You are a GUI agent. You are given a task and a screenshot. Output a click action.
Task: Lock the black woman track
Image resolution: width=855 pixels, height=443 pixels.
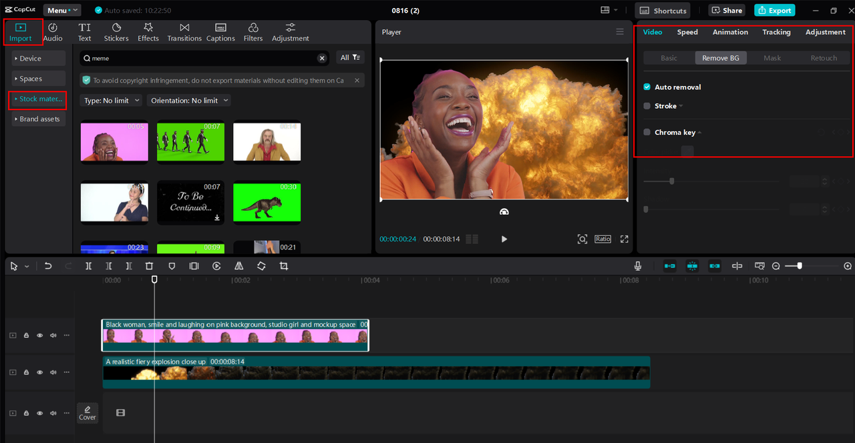coord(26,336)
